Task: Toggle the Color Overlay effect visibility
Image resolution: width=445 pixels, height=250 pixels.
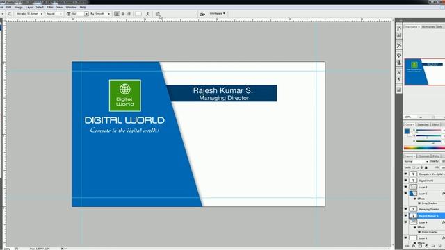Action: coord(419,232)
